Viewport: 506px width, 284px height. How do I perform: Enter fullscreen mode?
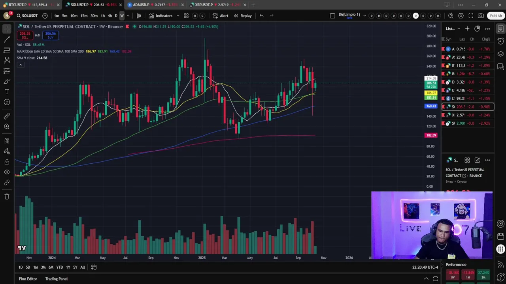(x=471, y=16)
